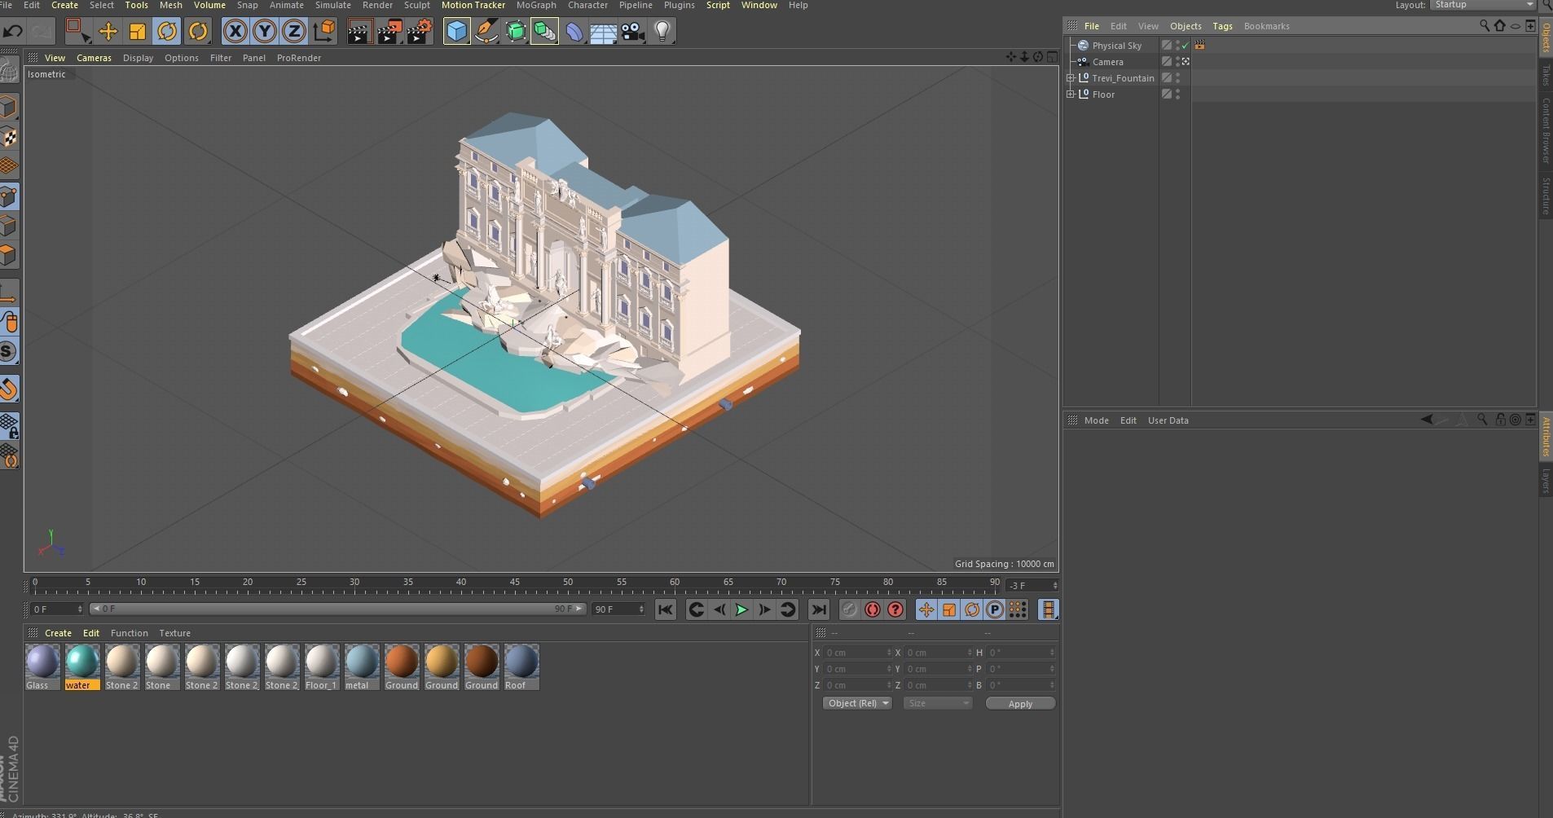
Task: Click the X position input field
Action: (x=858, y=653)
